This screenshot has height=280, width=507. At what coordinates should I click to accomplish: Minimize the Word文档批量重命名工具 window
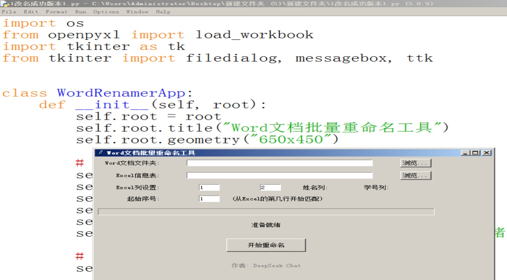pos(465,153)
